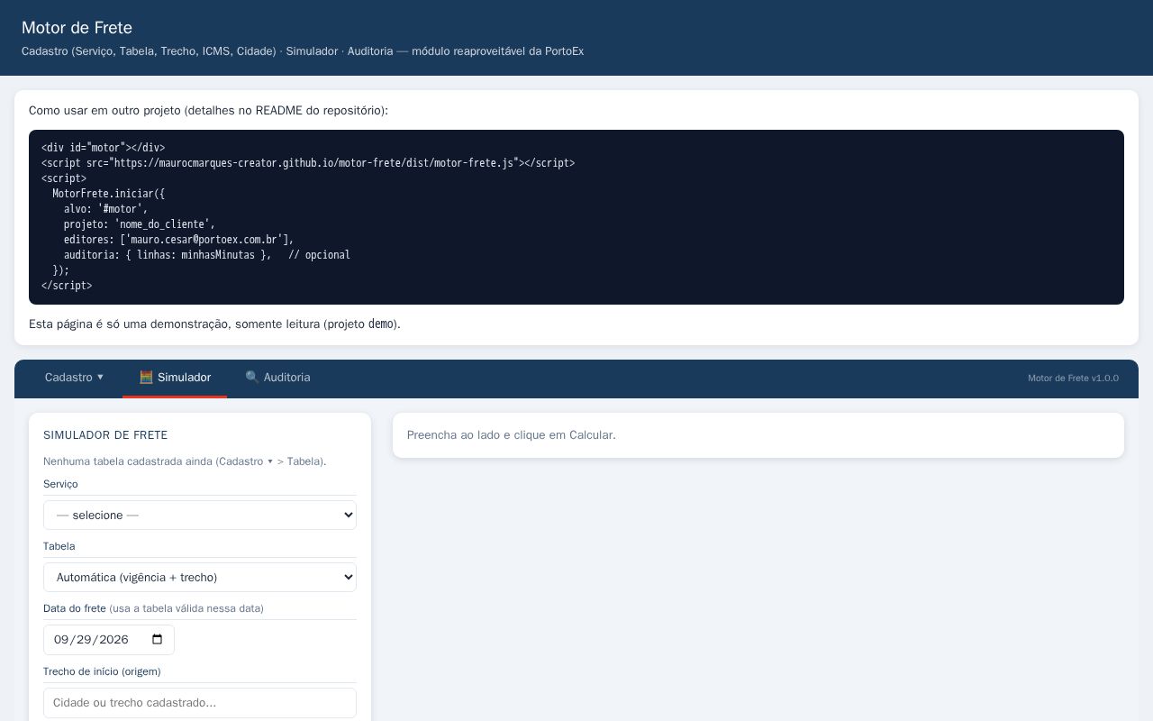The width and height of the screenshot is (1153, 721).
Task: Expand the Tabela select dropdown
Action: click(200, 578)
